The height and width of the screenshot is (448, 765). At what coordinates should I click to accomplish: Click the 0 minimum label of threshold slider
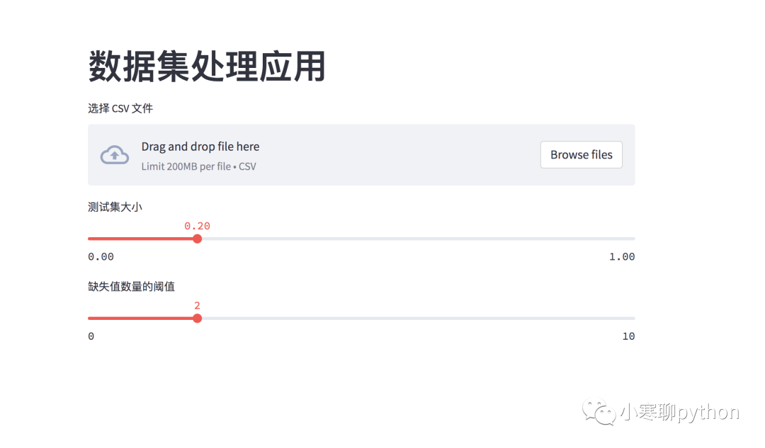click(91, 336)
